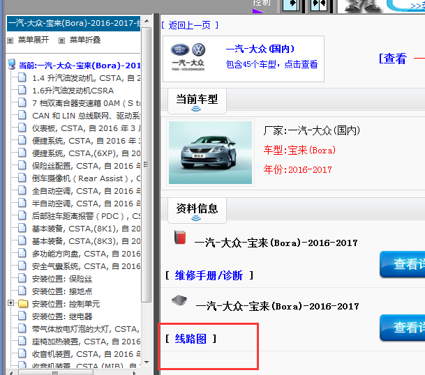Click 年份:2016-2017 red text
This screenshot has width=425, height=375.
(x=297, y=170)
